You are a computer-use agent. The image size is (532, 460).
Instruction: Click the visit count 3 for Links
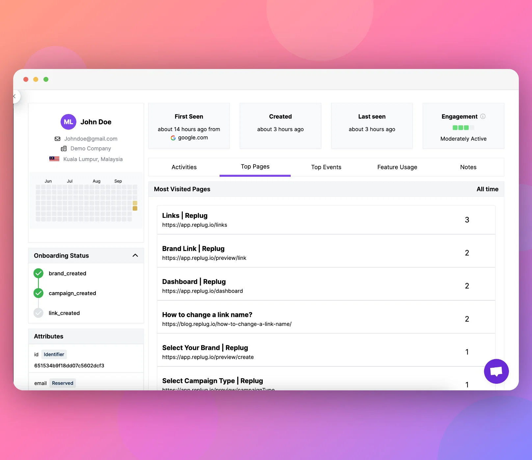(x=467, y=220)
